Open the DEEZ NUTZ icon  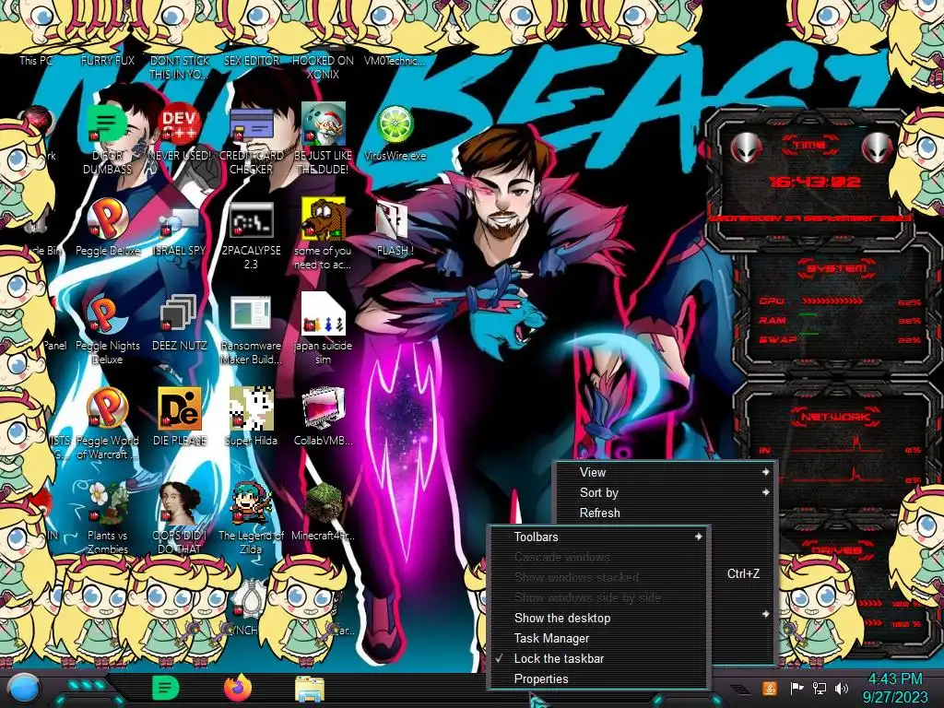pyautogui.click(x=179, y=314)
